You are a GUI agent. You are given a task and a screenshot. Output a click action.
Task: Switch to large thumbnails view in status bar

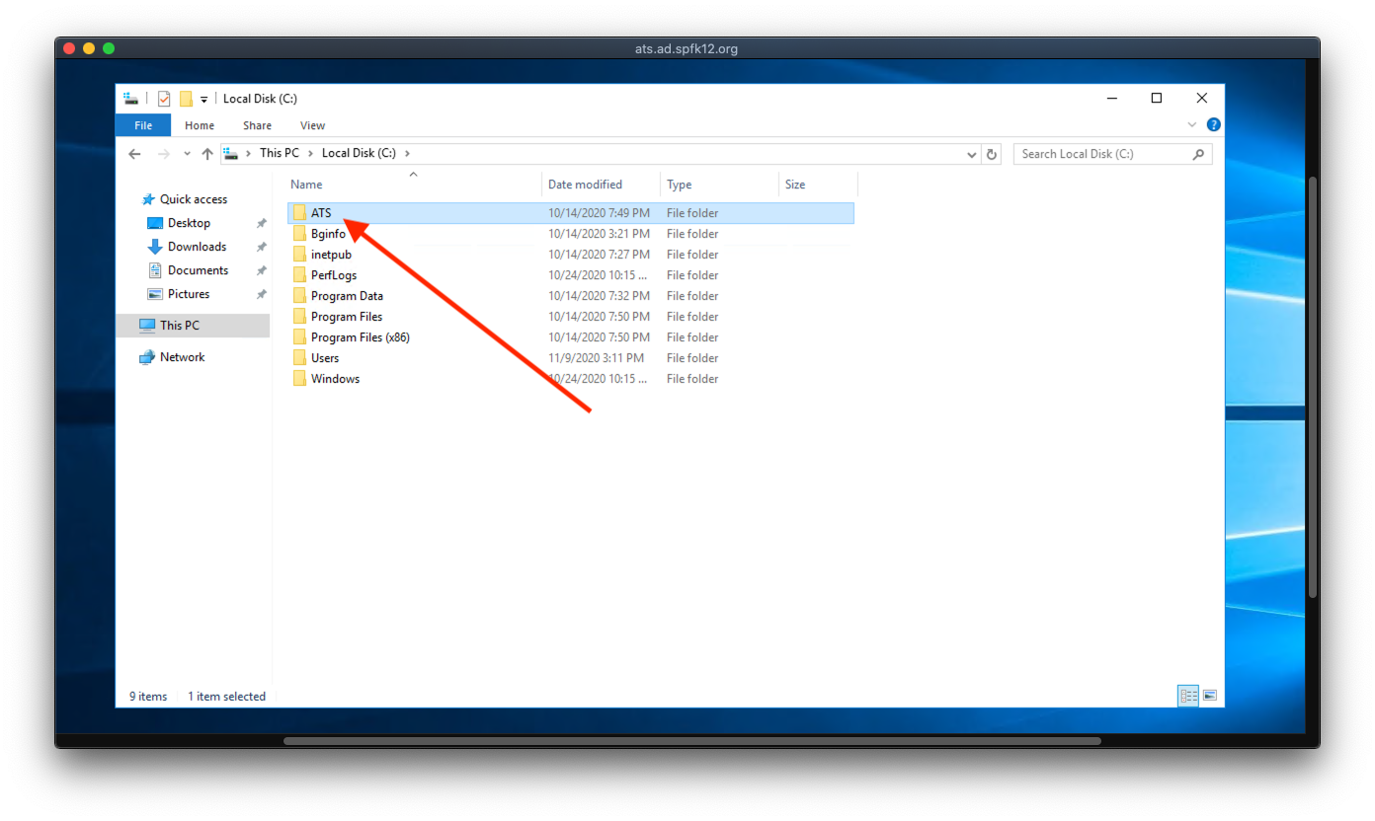click(x=1209, y=696)
